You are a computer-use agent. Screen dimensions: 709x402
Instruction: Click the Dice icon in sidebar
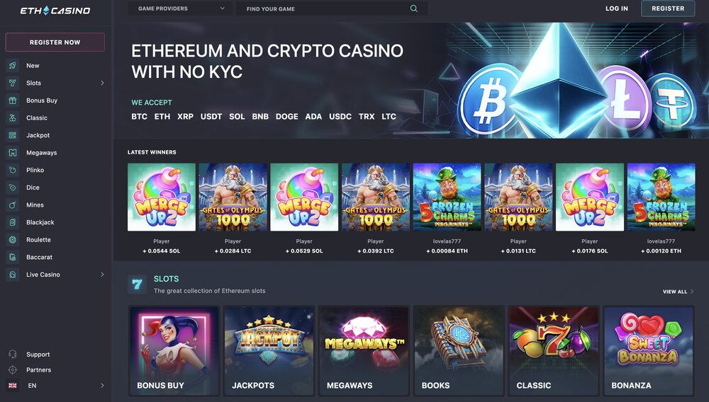(x=13, y=188)
